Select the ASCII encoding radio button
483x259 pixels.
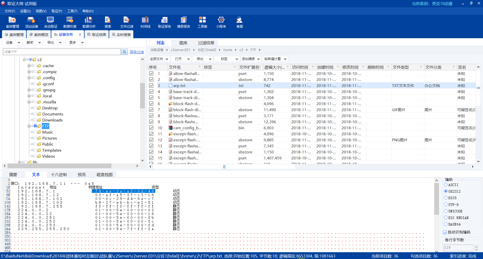[446, 185]
